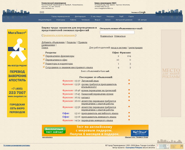Click the Поиск link
The height and width of the screenshot is (150, 185).
45,48
